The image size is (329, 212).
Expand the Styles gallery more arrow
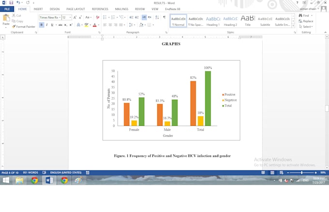[293, 25]
